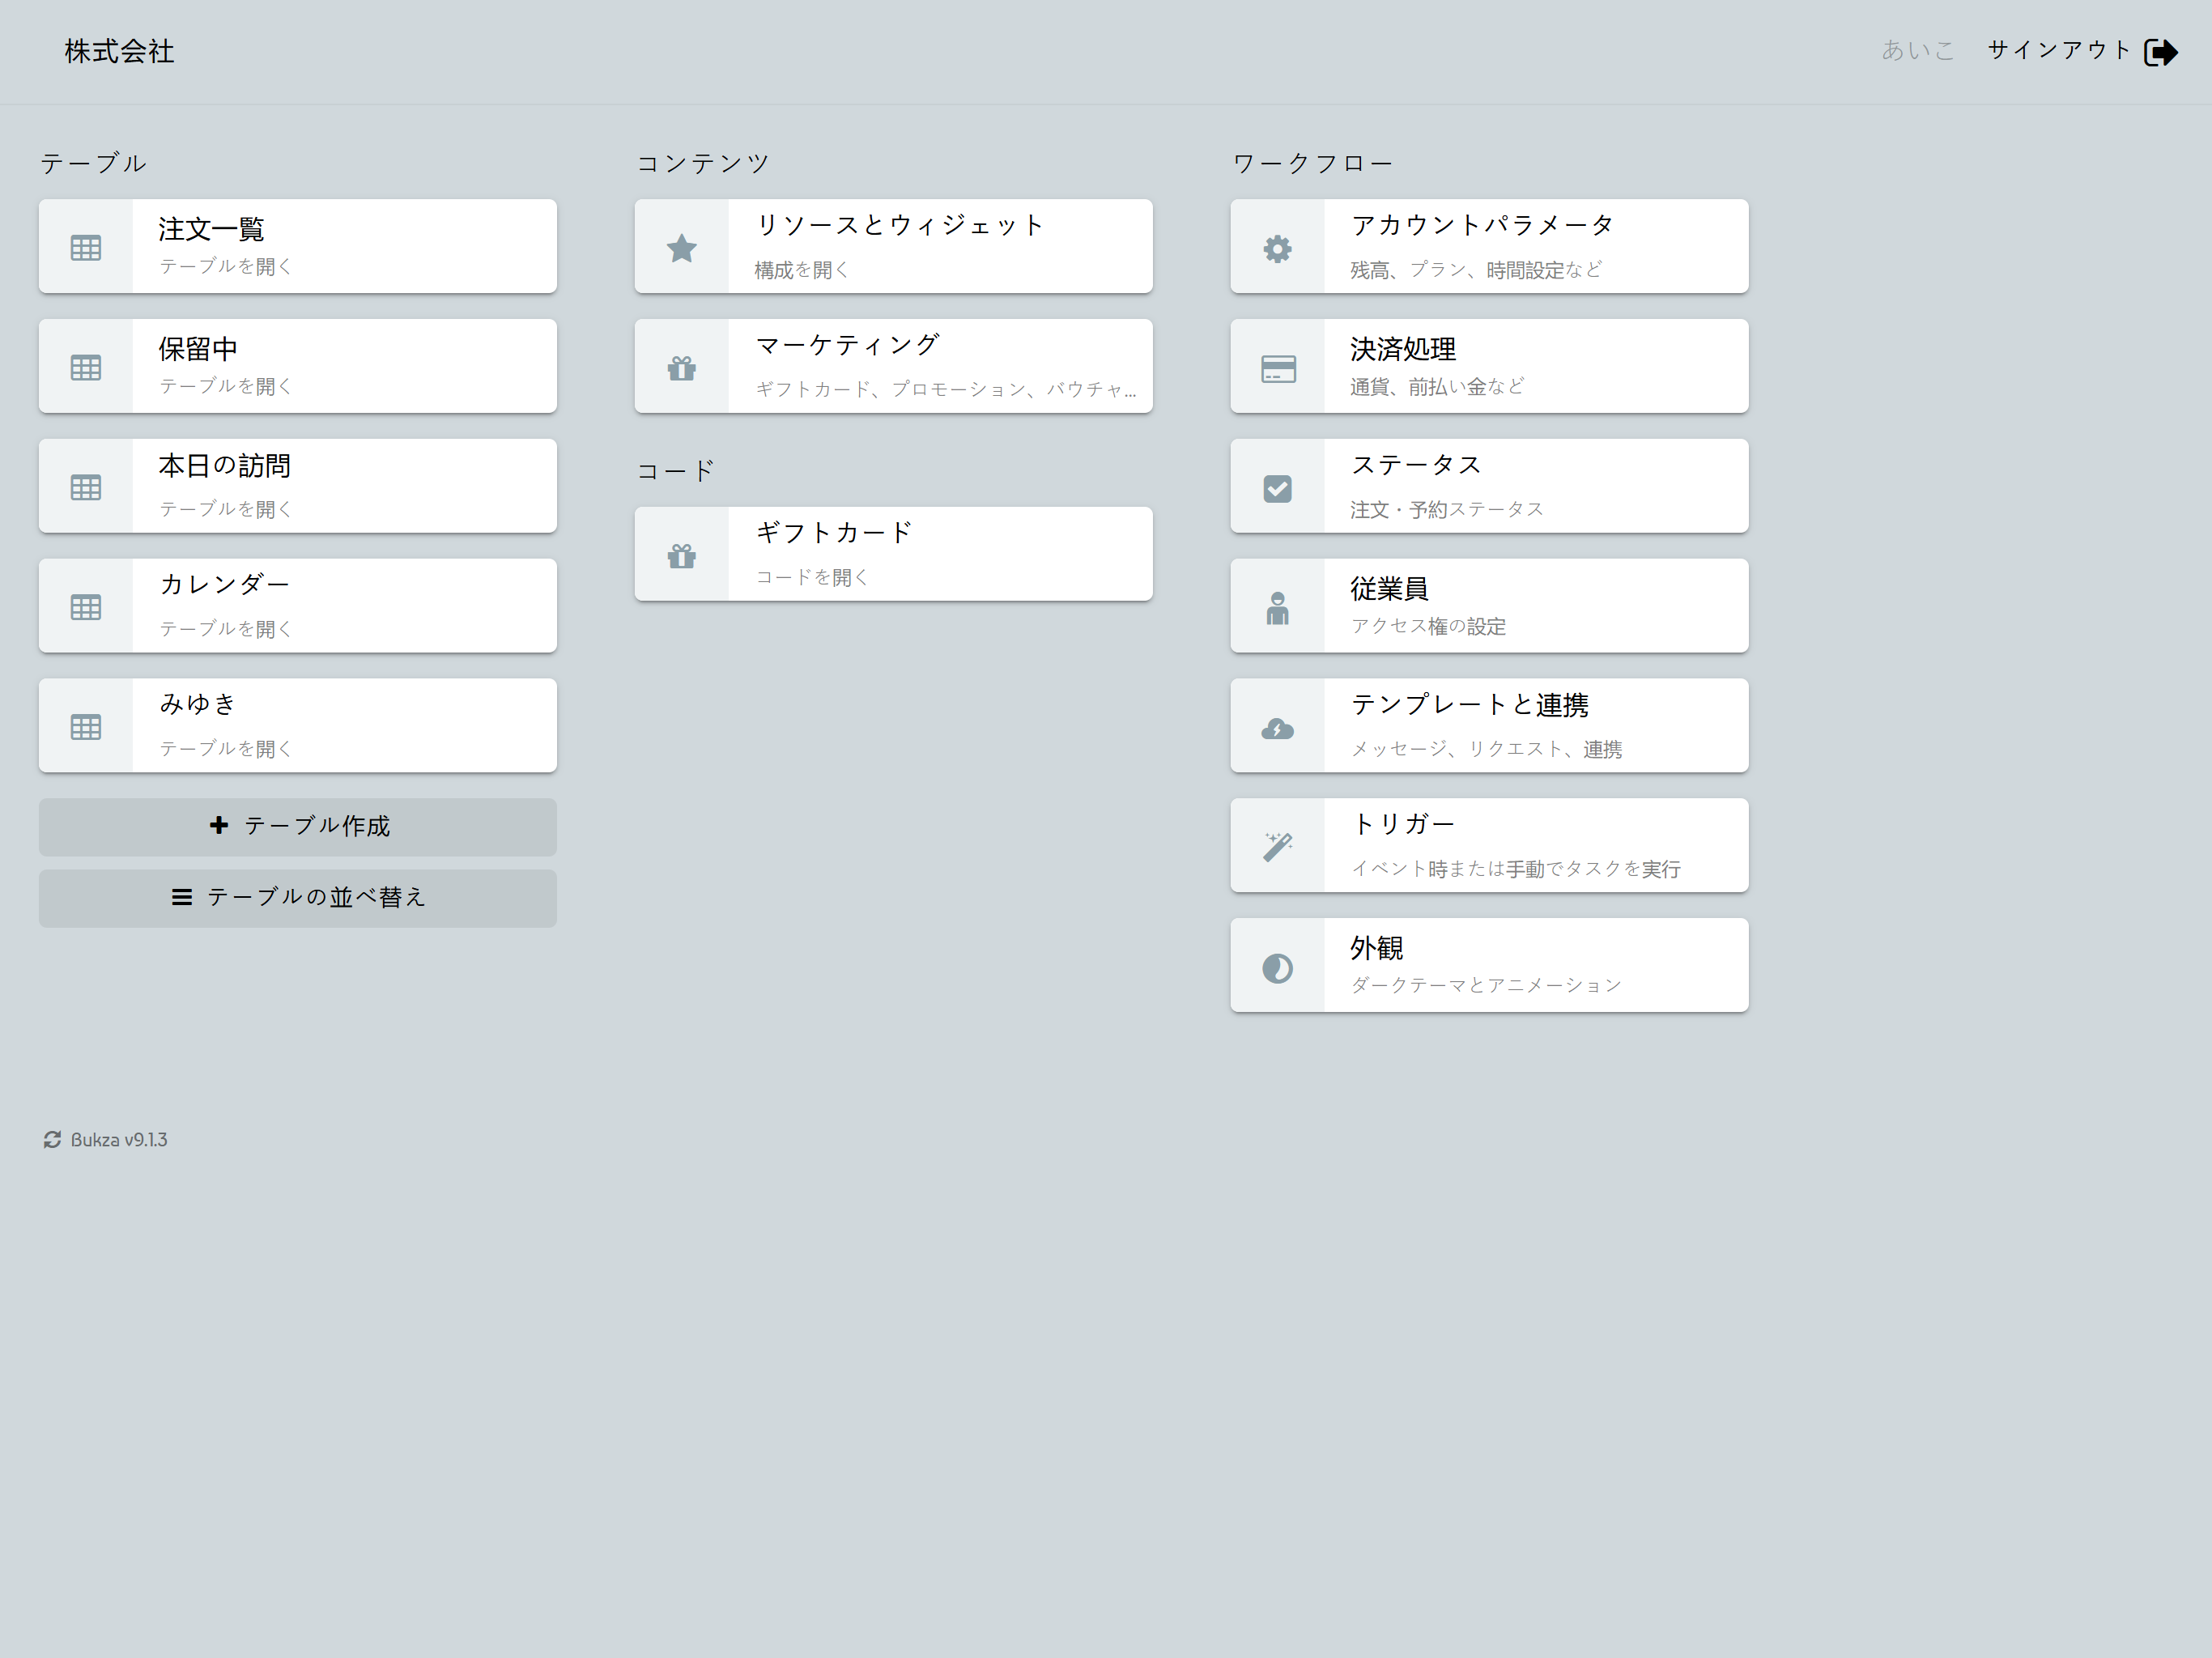Click the gift icon beside マーケティング

click(x=681, y=368)
